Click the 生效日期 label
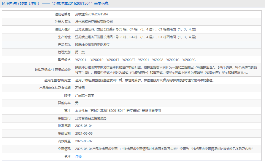This screenshot has height=163, width=265. [64, 133]
